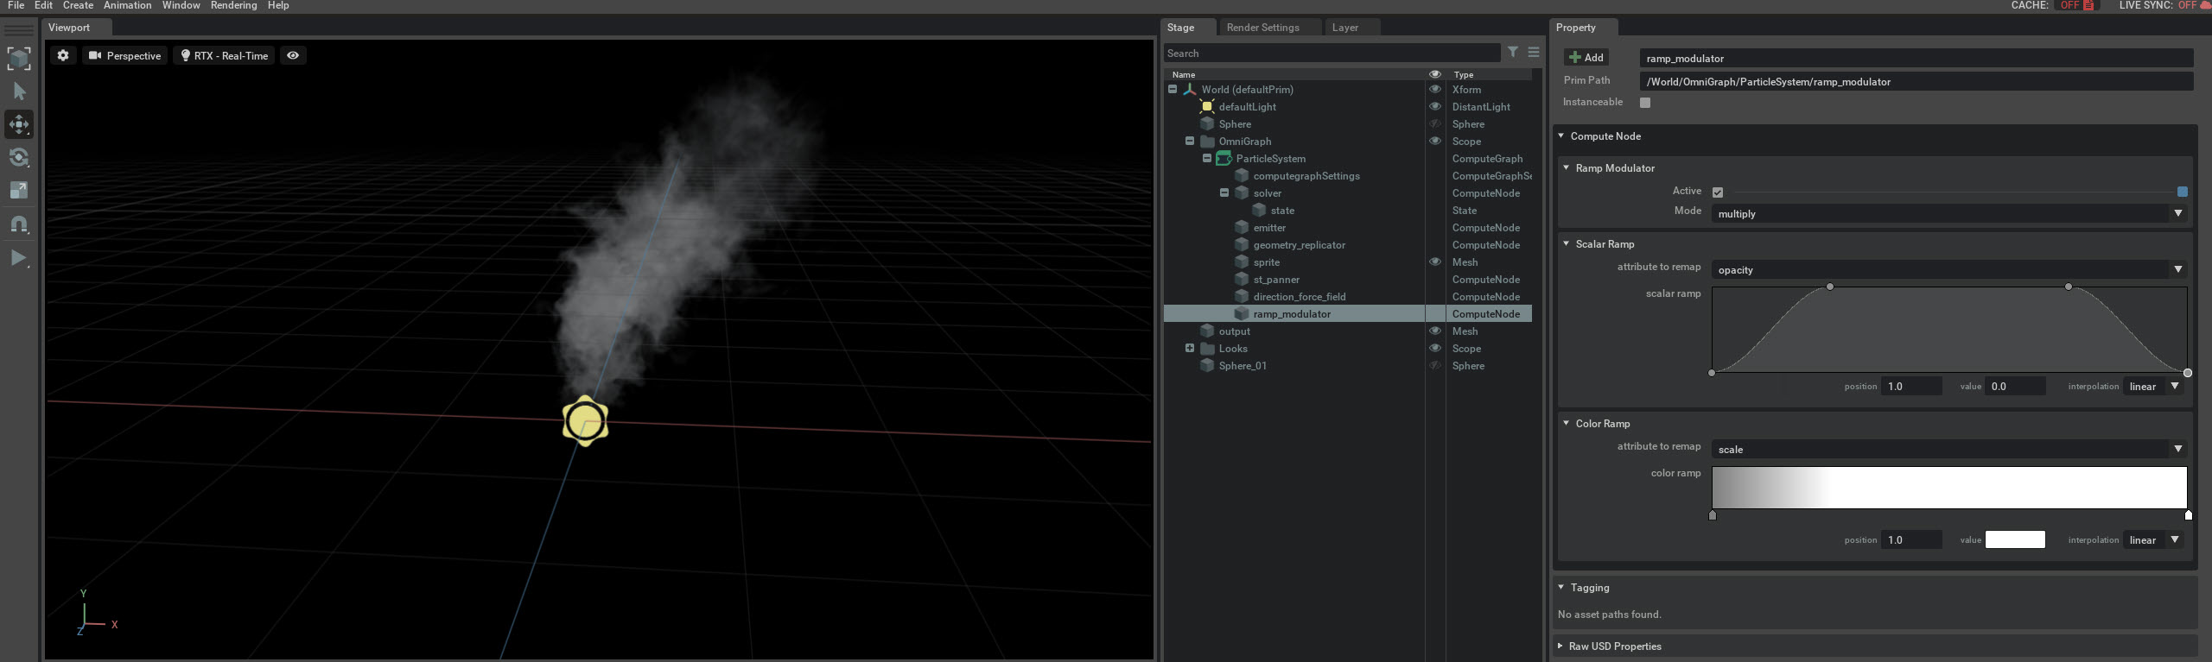The image size is (2212, 662).
Task: Open scalar ramp interpolation dropdown
Action: tap(2154, 386)
